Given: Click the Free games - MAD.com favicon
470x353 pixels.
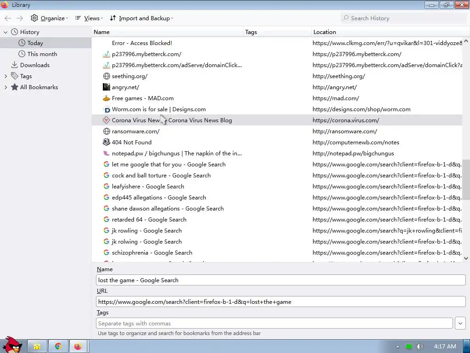Looking at the screenshot, I should (x=106, y=98).
